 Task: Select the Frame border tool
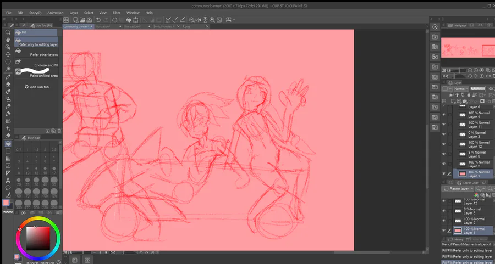click(x=8, y=166)
